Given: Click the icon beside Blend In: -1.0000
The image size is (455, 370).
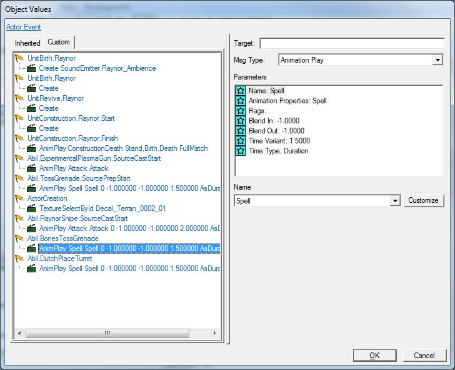Looking at the screenshot, I should click(241, 121).
